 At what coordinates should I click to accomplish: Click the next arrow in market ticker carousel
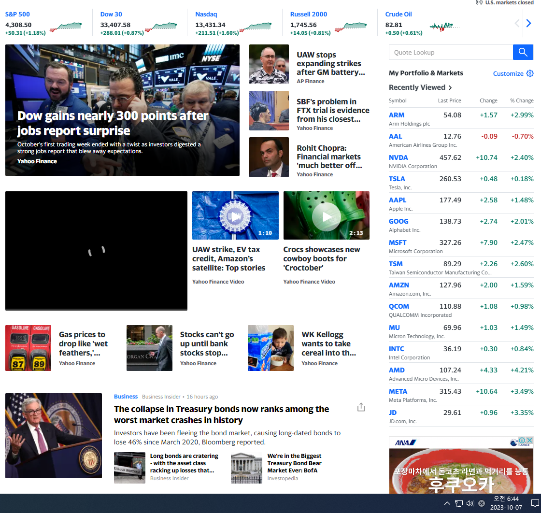point(528,23)
